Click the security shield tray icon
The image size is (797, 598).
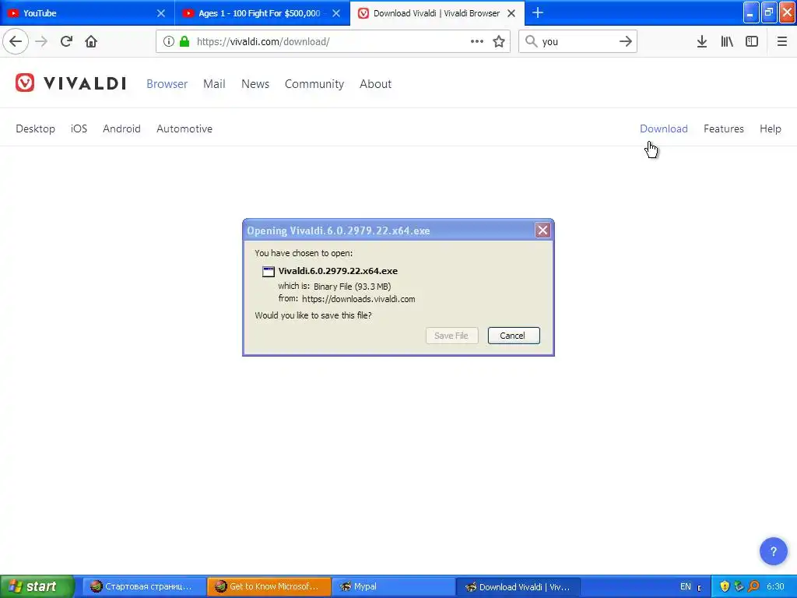pyautogui.click(x=725, y=586)
